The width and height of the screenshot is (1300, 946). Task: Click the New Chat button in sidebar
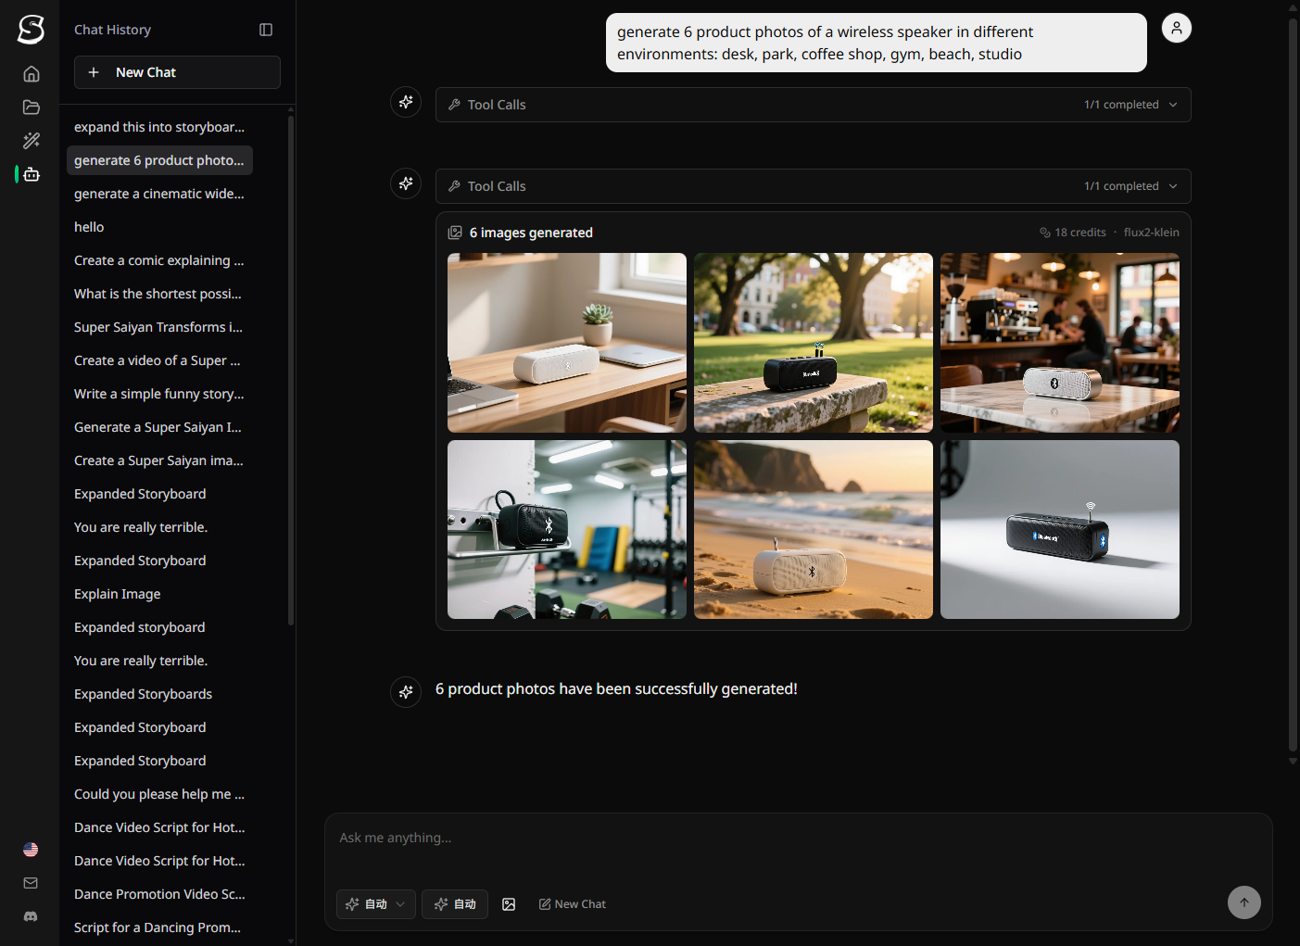click(x=177, y=72)
